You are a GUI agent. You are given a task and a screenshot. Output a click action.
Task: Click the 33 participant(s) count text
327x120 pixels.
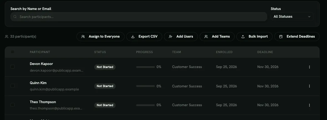pos(23,36)
